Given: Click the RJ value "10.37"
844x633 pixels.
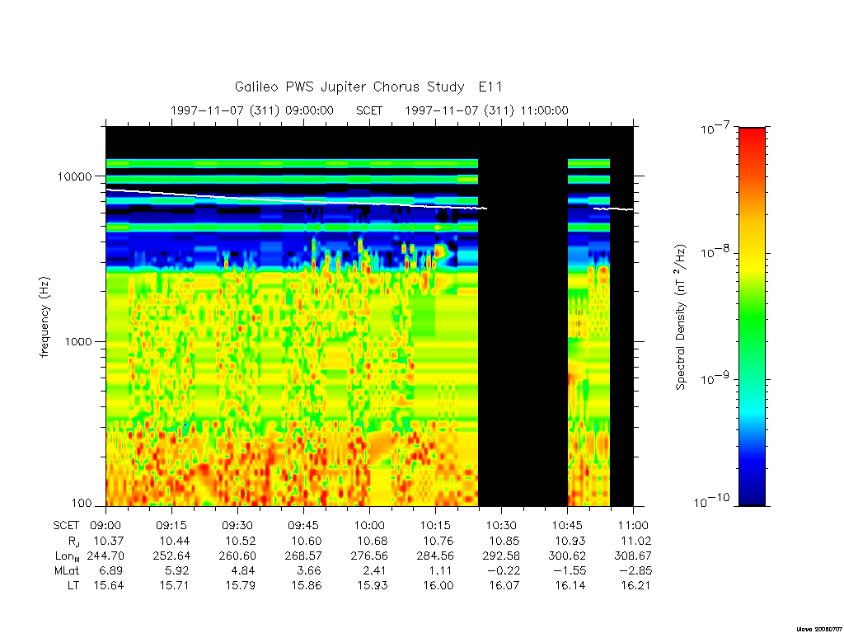Looking at the screenshot, I should tap(108, 541).
